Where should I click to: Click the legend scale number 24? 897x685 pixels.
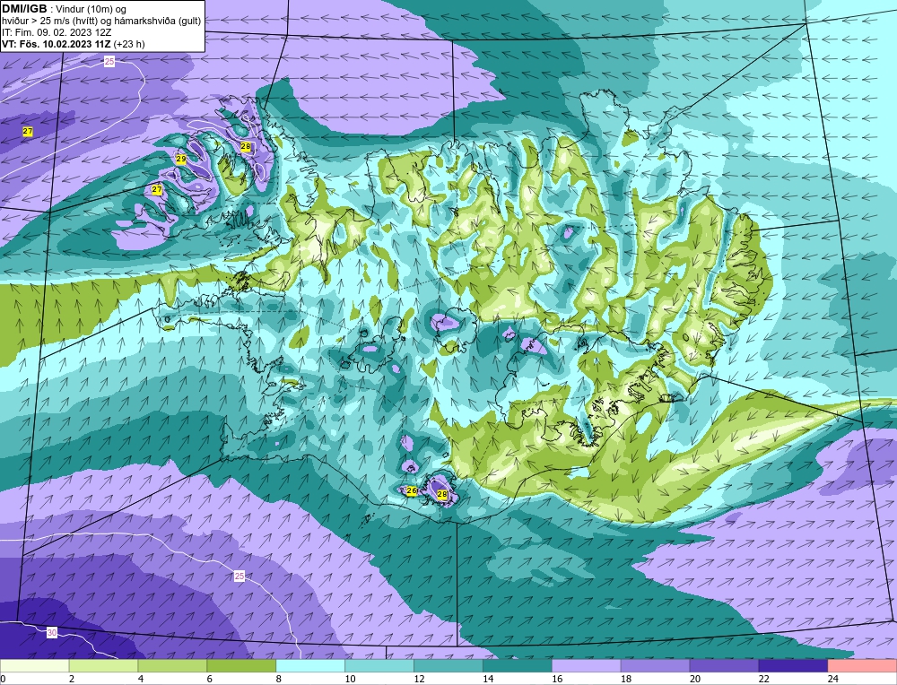point(833,680)
